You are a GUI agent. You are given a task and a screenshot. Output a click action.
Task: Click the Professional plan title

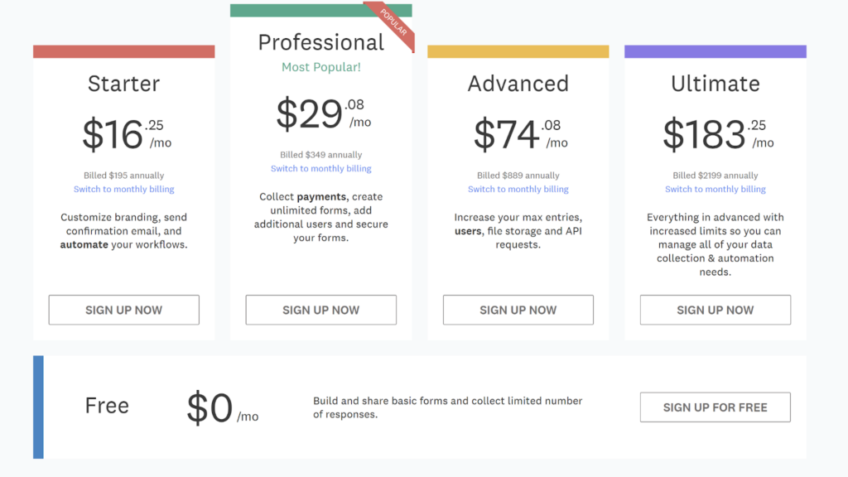tap(320, 42)
